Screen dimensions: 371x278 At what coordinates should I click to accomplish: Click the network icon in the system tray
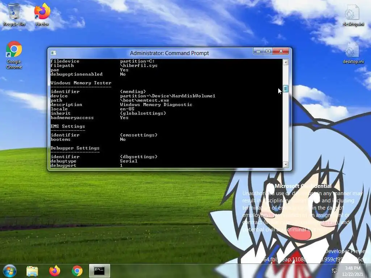[x=334, y=271]
